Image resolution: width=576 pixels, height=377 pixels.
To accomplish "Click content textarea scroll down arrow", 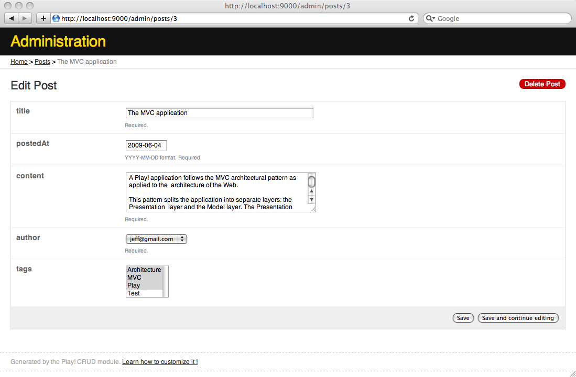I will [x=311, y=199].
